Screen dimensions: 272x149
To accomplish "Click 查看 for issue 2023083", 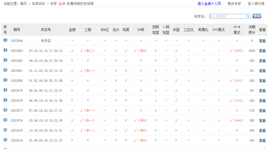I will click(x=262, y=51).
